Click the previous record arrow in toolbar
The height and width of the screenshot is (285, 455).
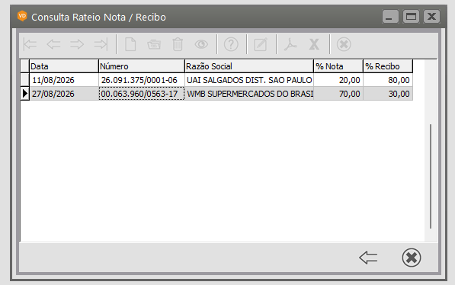(x=53, y=44)
